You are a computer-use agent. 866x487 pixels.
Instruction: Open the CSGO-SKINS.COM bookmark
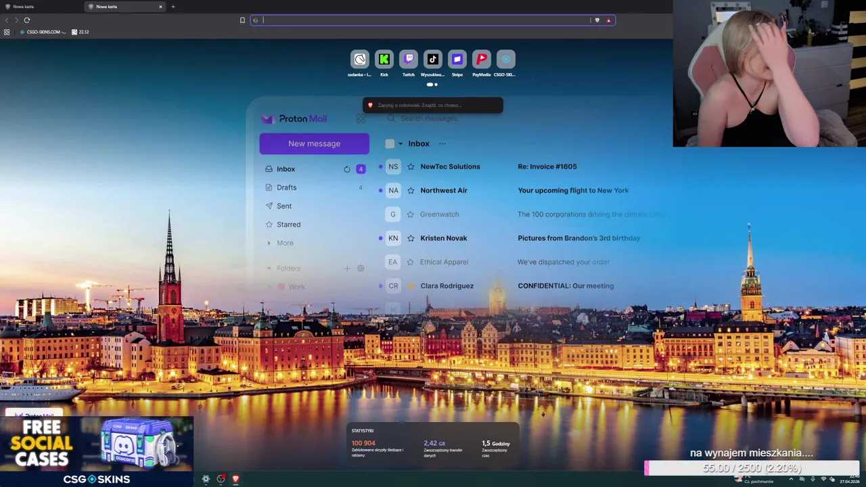[43, 32]
